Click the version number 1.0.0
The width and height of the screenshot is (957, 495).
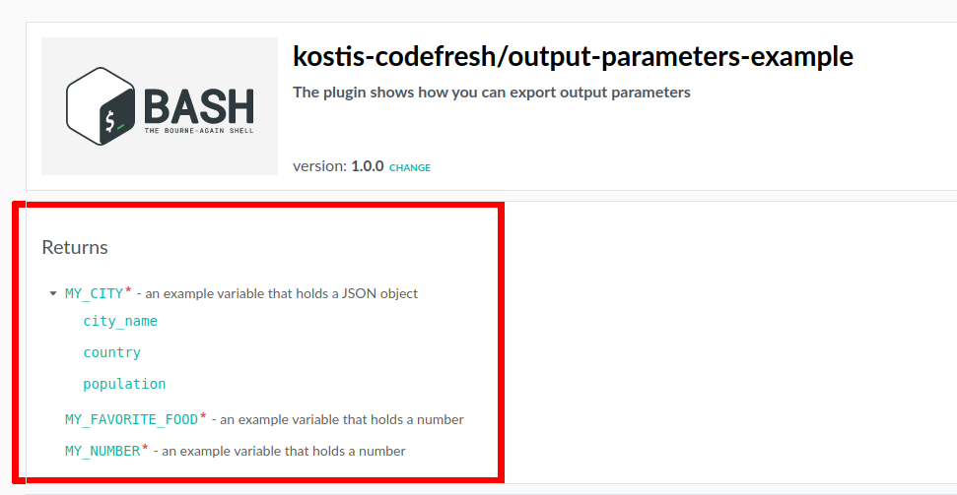[367, 166]
